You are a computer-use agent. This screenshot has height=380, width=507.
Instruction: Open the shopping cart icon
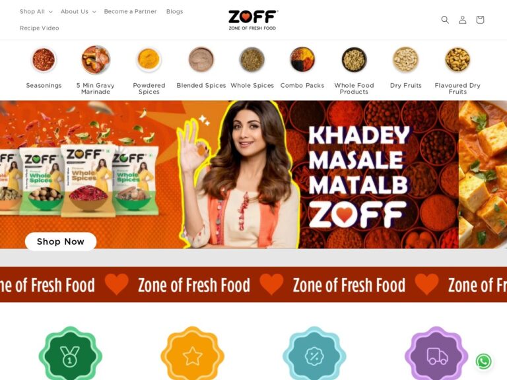click(480, 20)
